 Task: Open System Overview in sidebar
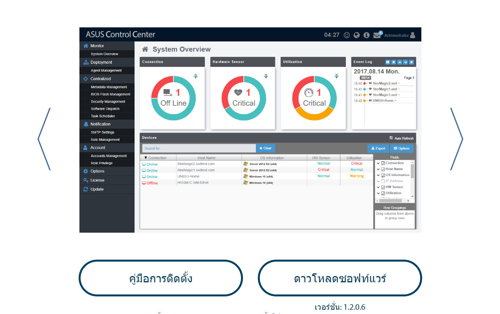pyautogui.click(x=104, y=54)
